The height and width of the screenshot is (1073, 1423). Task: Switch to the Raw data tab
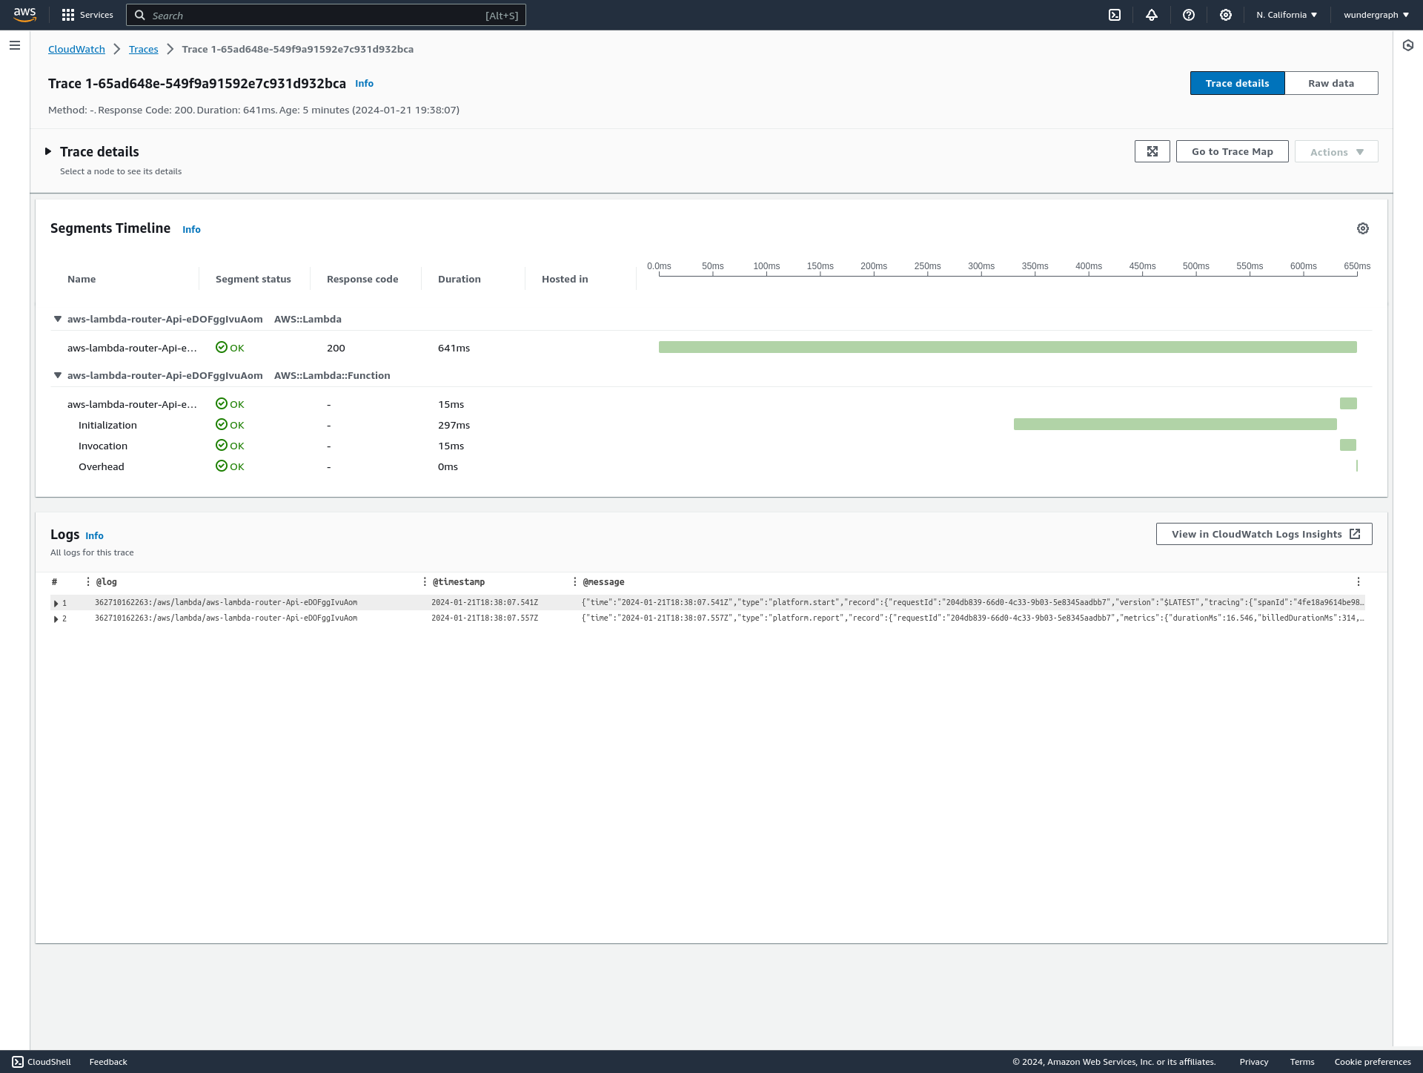(1331, 82)
